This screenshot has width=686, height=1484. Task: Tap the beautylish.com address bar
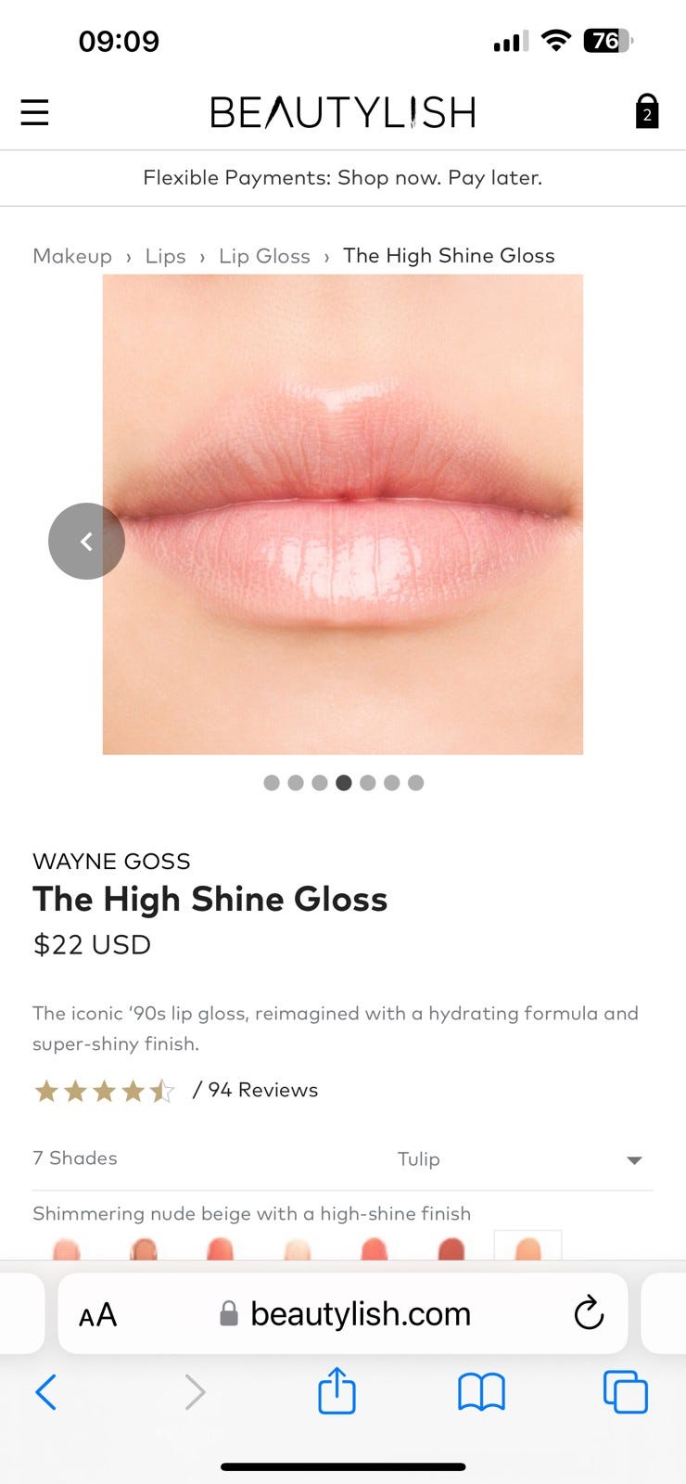click(343, 1313)
